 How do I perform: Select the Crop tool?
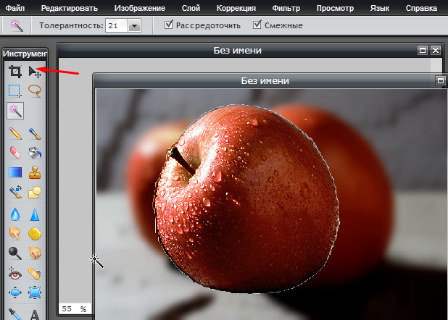[x=14, y=71]
